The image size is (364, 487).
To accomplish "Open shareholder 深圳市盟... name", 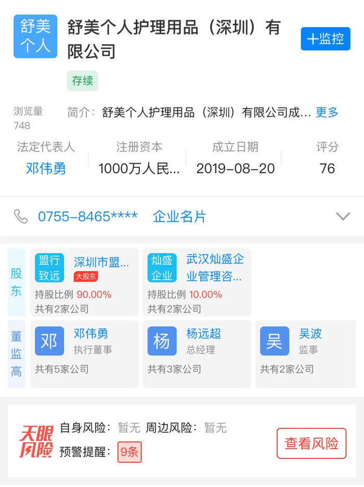I will [x=101, y=262].
